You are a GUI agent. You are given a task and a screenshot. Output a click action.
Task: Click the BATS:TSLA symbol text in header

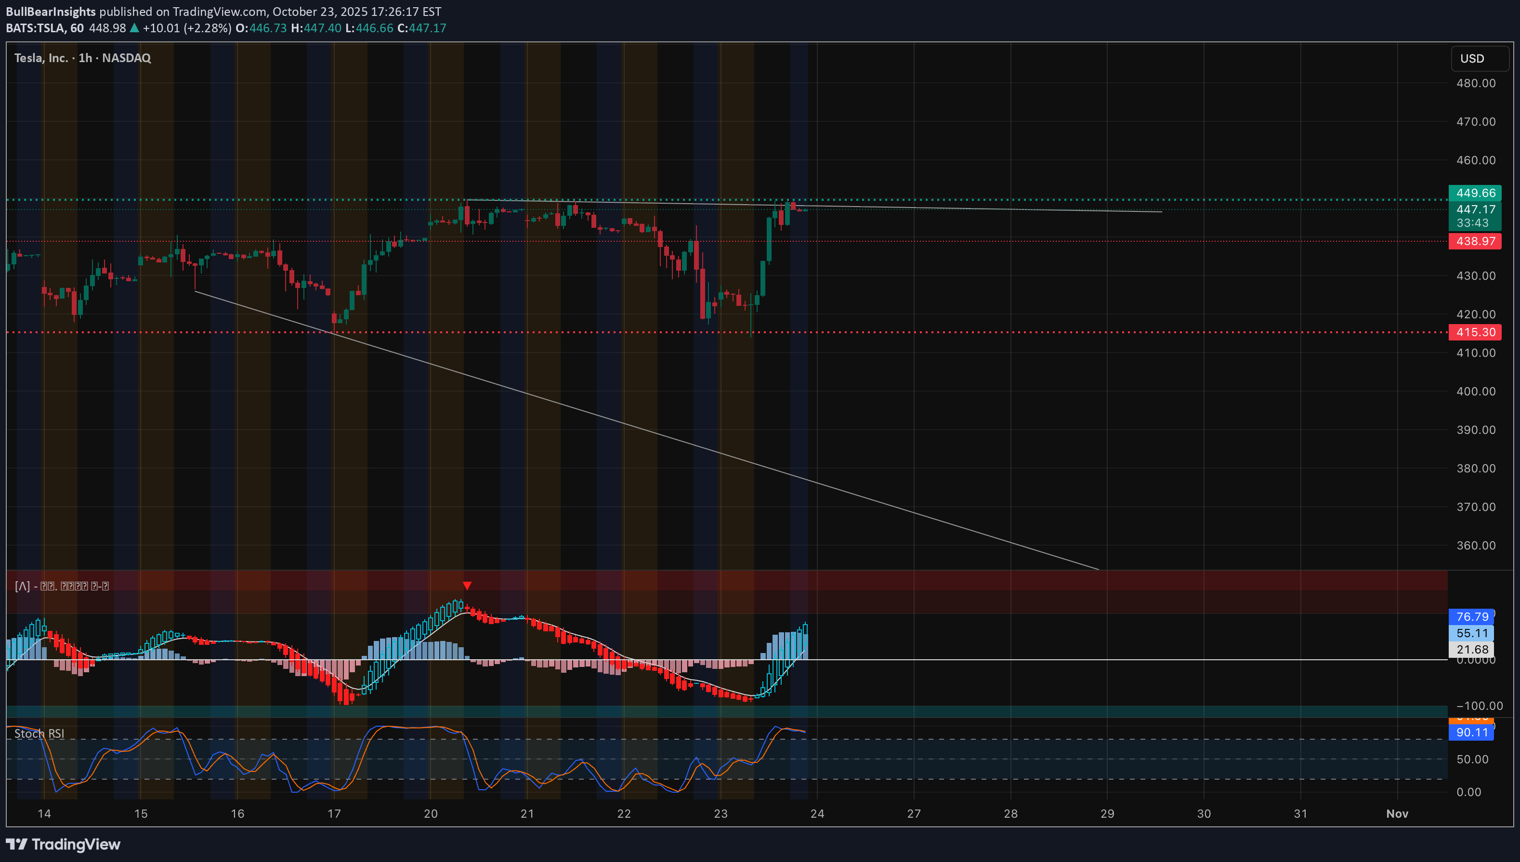(36, 28)
